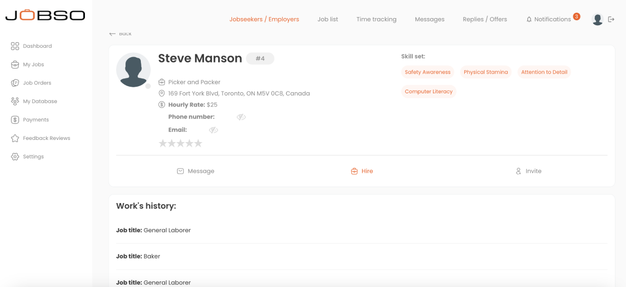Open Job Orders in the sidebar

pos(37,83)
